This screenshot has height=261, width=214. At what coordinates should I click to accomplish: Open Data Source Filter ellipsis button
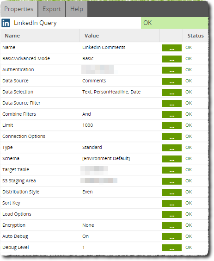pyautogui.click(x=172, y=103)
